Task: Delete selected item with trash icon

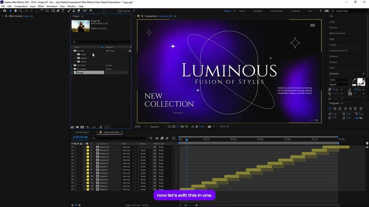Action: tap(101, 127)
